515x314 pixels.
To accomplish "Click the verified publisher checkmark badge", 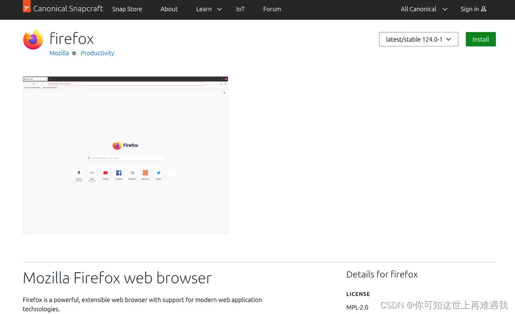I will tap(74, 53).
